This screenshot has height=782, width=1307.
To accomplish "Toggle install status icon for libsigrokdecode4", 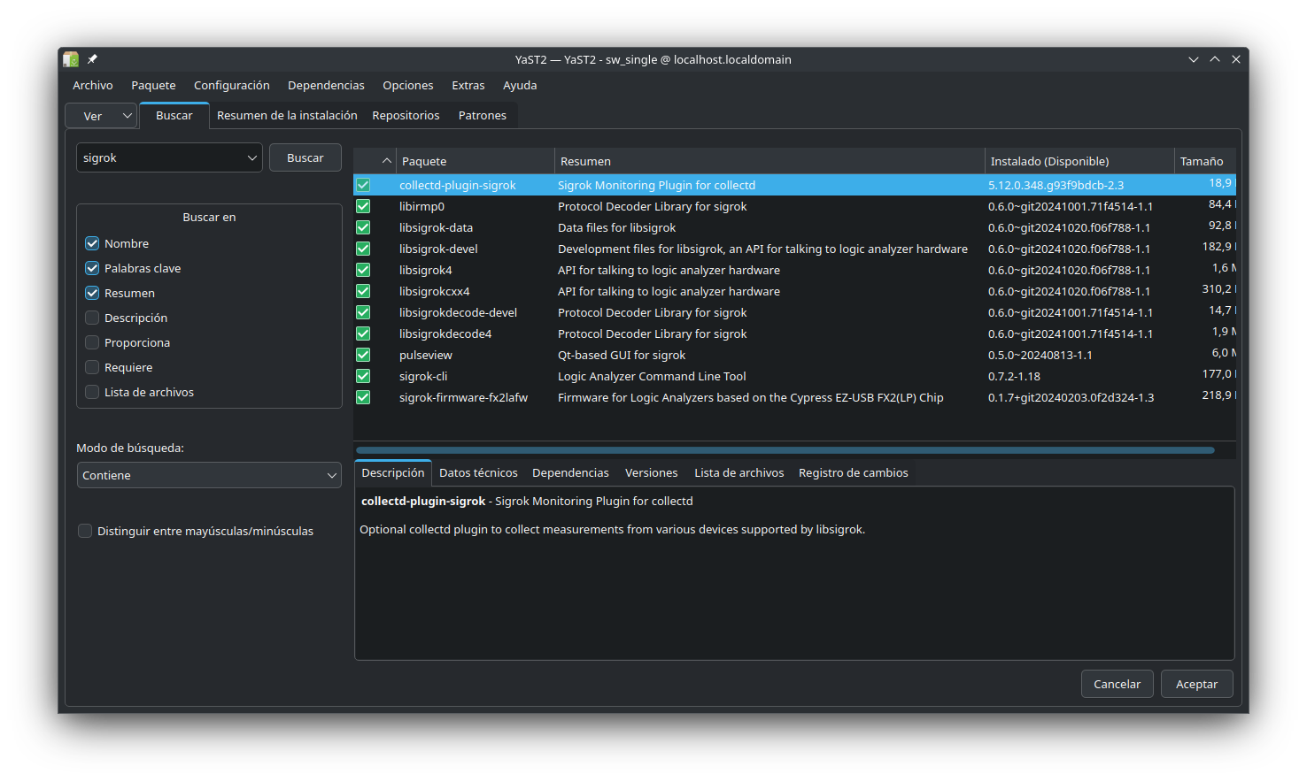I will (363, 333).
